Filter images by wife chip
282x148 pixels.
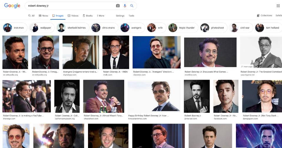[x=156, y=28]
